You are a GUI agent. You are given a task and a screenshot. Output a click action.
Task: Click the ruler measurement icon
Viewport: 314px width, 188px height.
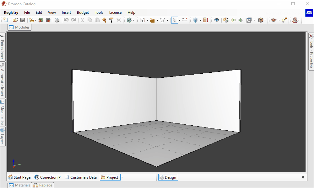click(x=185, y=20)
